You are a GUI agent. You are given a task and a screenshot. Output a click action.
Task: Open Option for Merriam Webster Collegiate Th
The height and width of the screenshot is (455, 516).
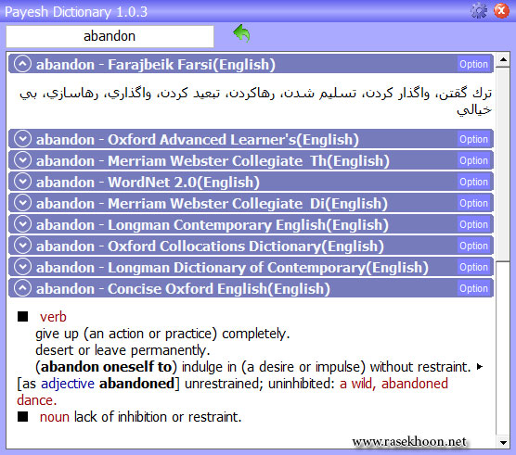point(473,160)
